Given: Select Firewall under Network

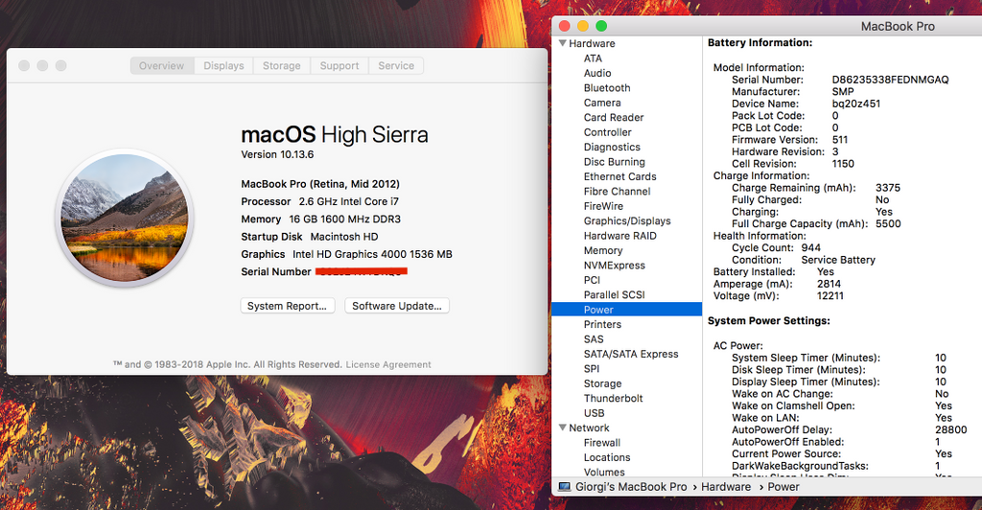Looking at the screenshot, I should point(602,443).
